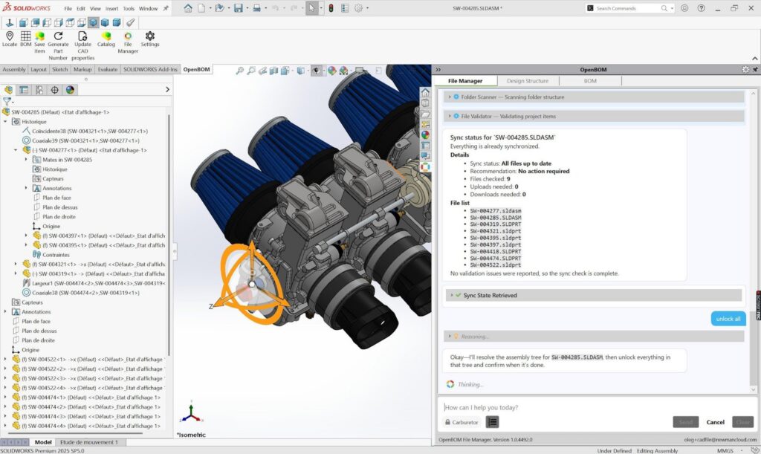
Task: Select Etude de mouvement 1 tab
Action: pos(89,442)
